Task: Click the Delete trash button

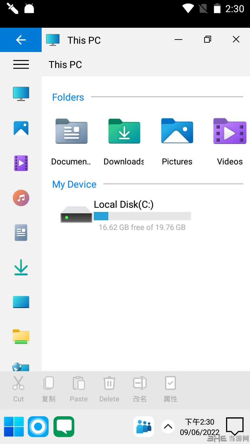Action: (109, 389)
